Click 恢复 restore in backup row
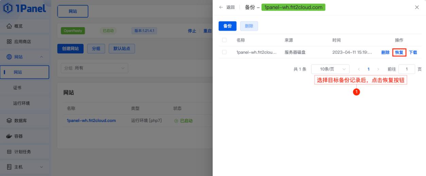 click(x=399, y=52)
